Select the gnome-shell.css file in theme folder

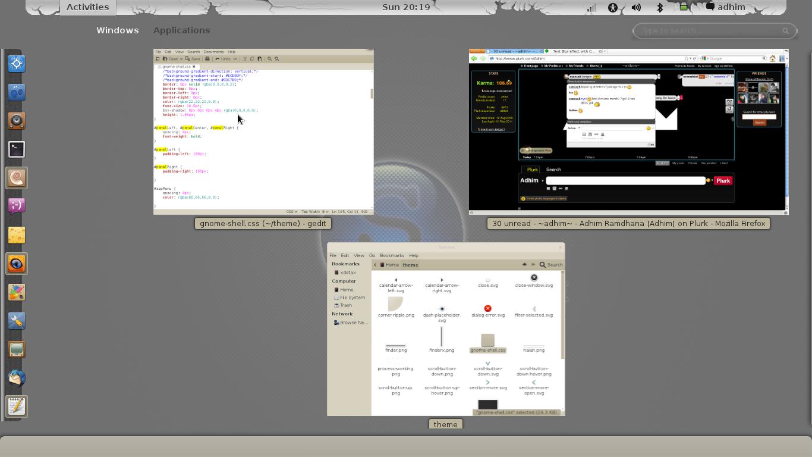coord(487,343)
